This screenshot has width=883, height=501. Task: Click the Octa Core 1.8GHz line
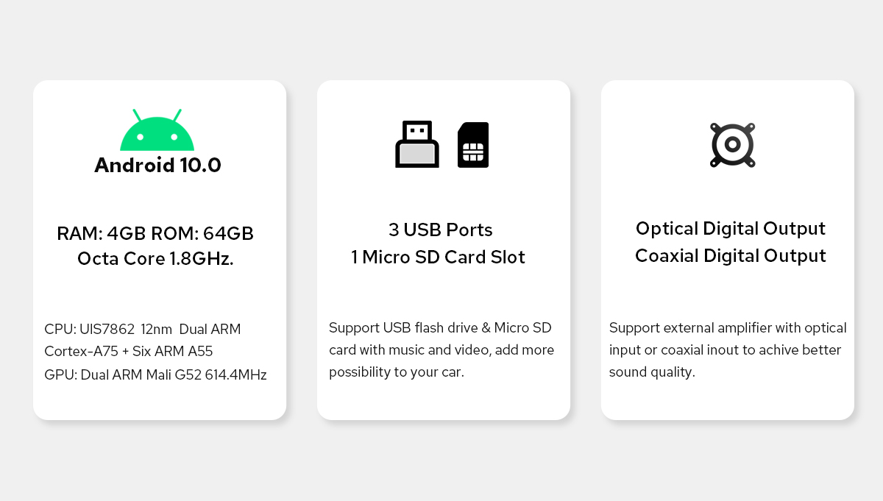[x=155, y=259]
